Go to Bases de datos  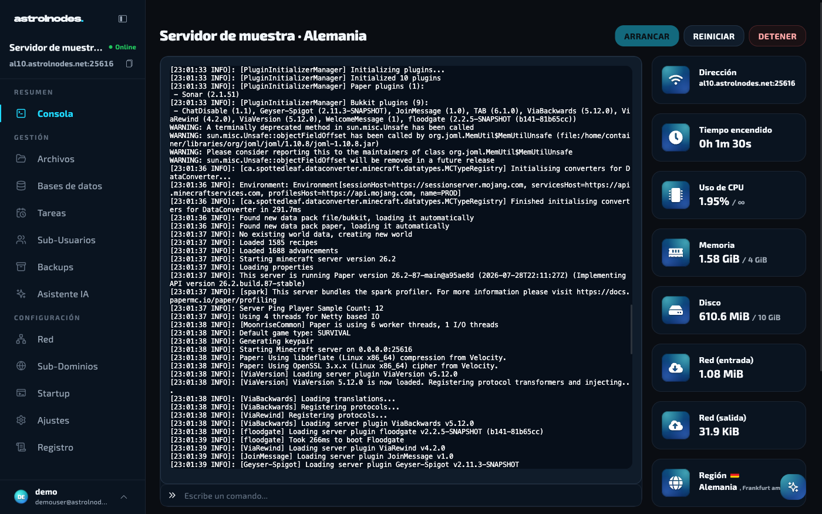click(x=72, y=186)
